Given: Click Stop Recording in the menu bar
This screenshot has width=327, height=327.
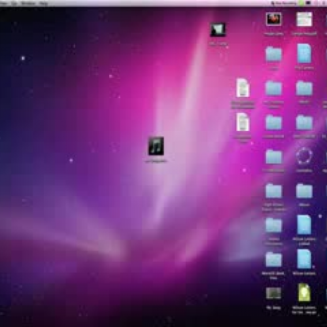Looking at the screenshot, I should click(285, 3).
